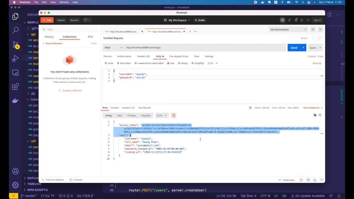The width and height of the screenshot is (354, 199).
Task: Open Postman settings wrench icon in header
Action: click(296, 20)
